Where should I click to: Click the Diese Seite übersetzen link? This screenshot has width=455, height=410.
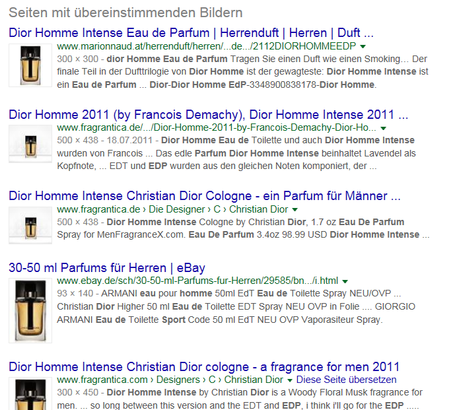[346, 380]
